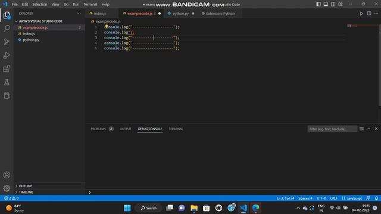Open Customize Layout icon
Image resolution: width=381 pixels, height=214 pixels.
click(x=341, y=4)
